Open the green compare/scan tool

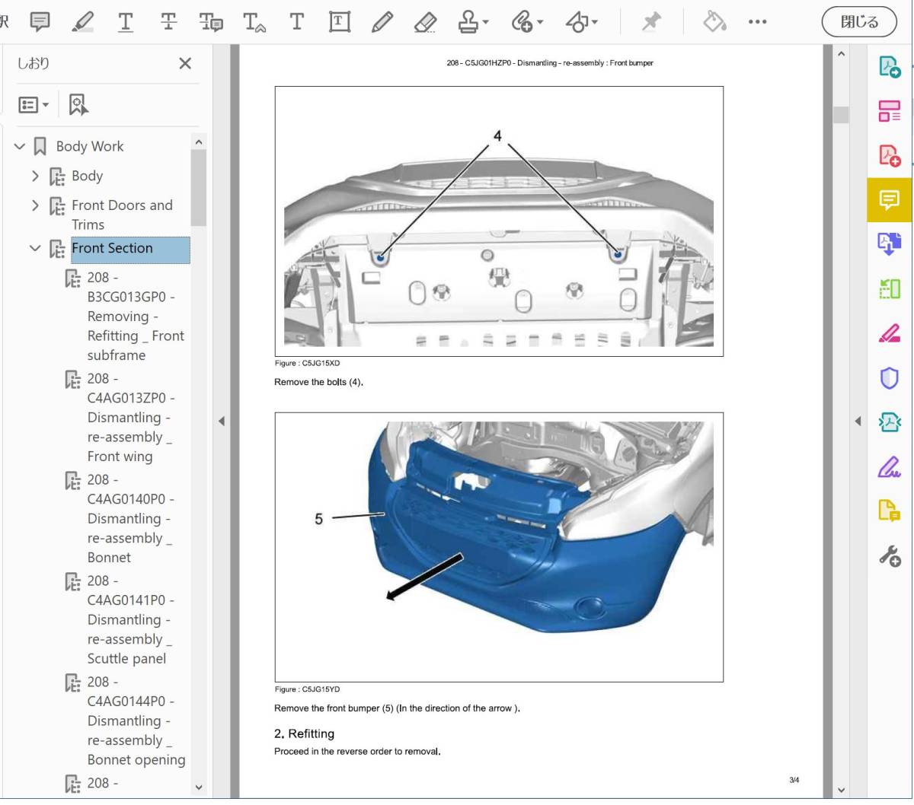click(x=890, y=289)
